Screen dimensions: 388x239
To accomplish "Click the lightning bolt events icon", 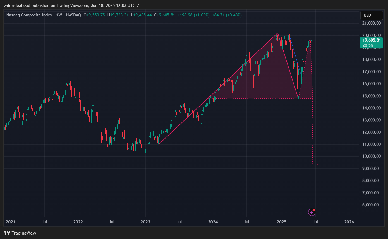I will pyautogui.click(x=312, y=213).
